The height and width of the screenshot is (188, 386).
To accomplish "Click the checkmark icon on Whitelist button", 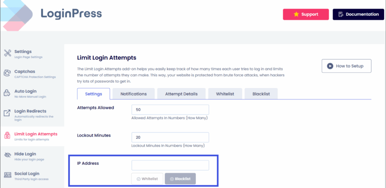I will 138,179.
